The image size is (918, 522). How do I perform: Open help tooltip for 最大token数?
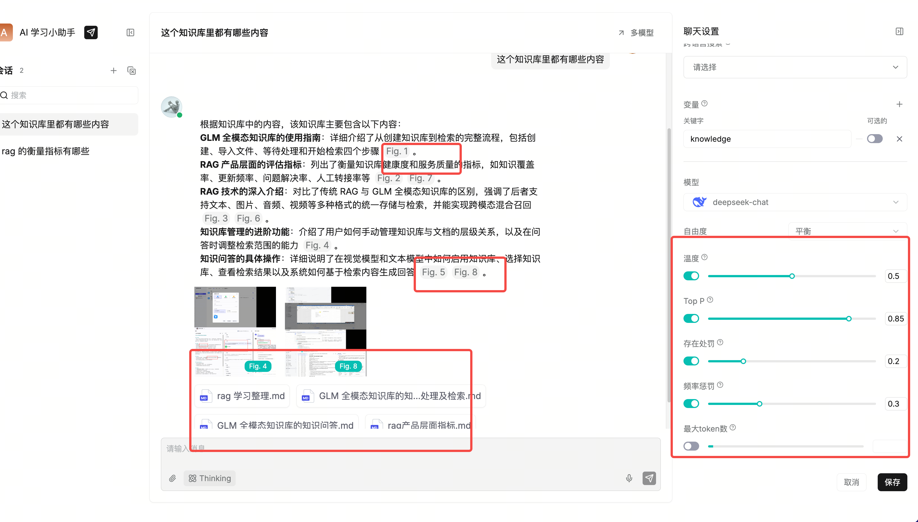pos(733,427)
